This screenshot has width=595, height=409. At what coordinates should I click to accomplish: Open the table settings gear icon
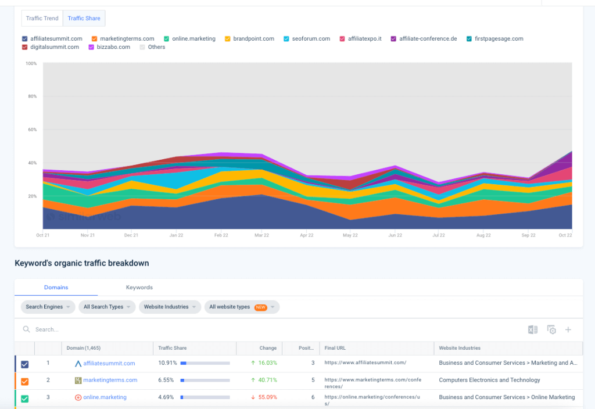point(551,329)
